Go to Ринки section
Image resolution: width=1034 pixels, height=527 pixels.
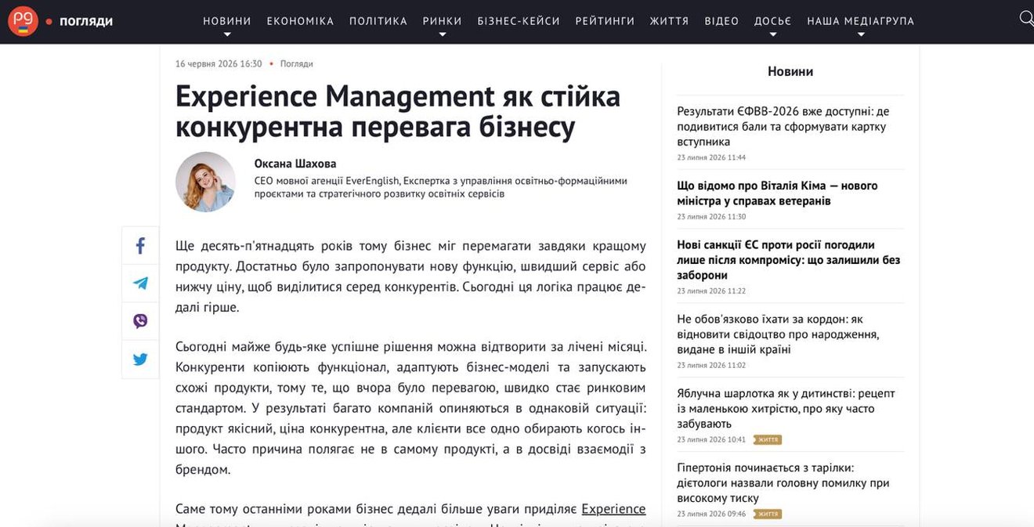pyautogui.click(x=442, y=21)
